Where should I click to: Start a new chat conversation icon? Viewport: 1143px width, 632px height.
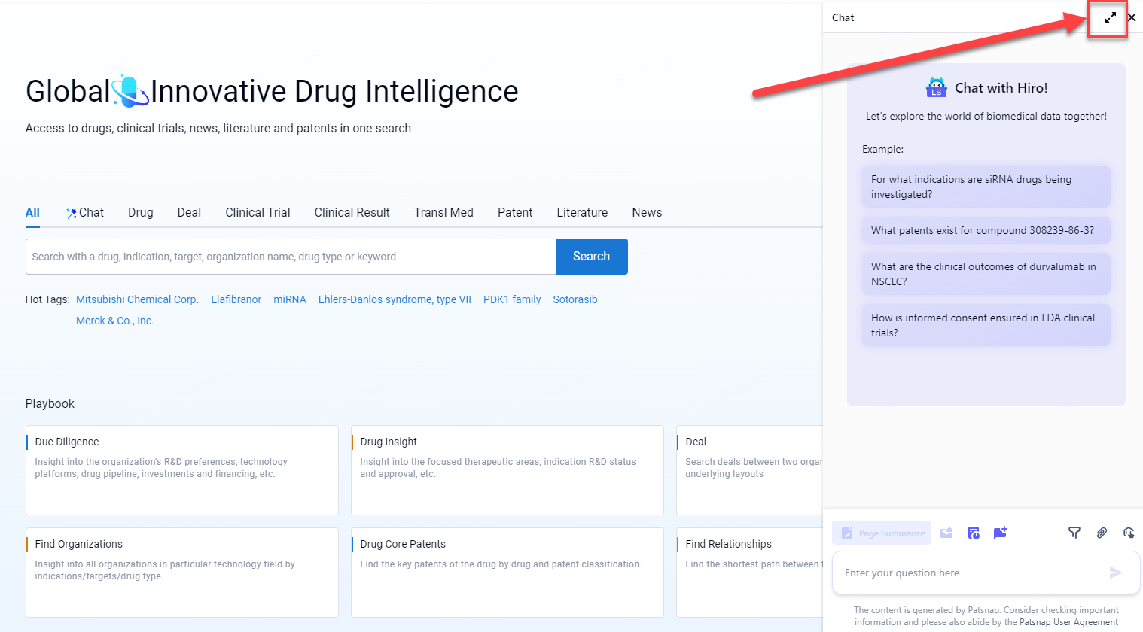pyautogui.click(x=1000, y=533)
